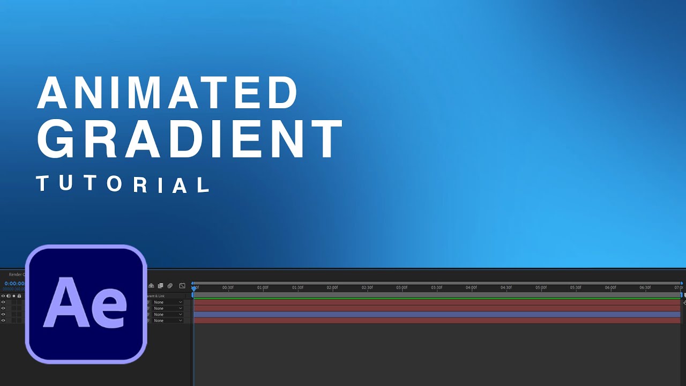This screenshot has width=686, height=386.
Task: Click the blue playhead current-time indicator
Action: (193, 288)
